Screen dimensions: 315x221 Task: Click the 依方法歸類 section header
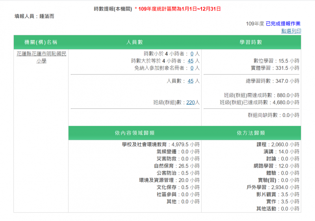251,133
